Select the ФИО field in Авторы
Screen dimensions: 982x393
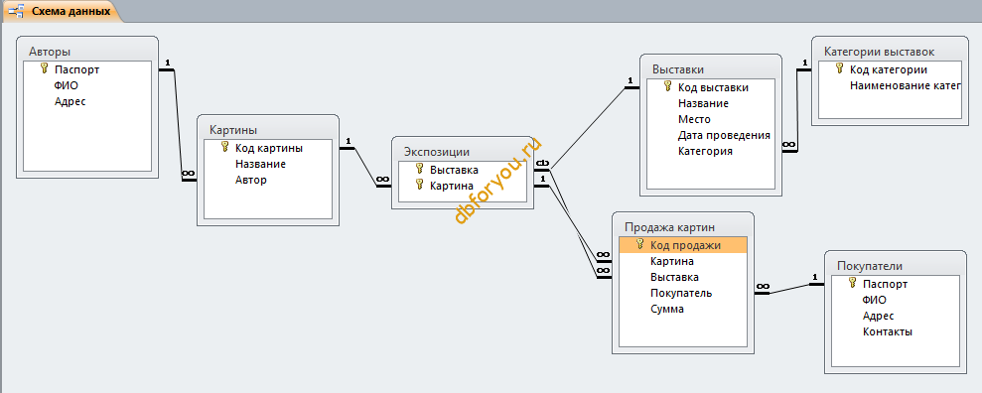pos(87,85)
